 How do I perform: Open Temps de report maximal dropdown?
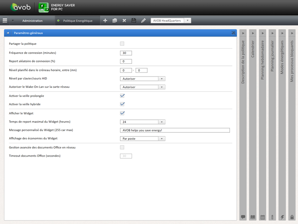click(x=142, y=122)
